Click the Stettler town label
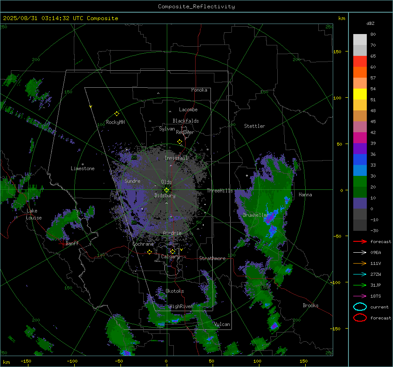The image size is (393, 367). [x=255, y=126]
